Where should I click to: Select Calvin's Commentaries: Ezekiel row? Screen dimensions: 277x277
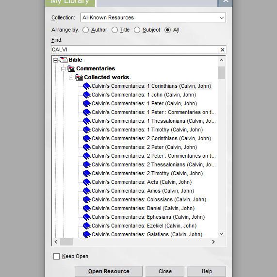click(144, 226)
